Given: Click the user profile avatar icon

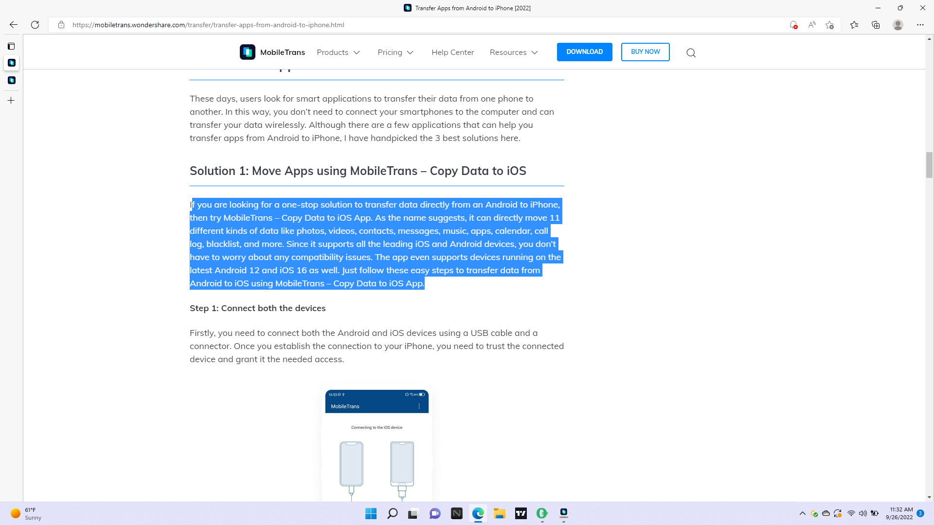Looking at the screenshot, I should tap(898, 25).
